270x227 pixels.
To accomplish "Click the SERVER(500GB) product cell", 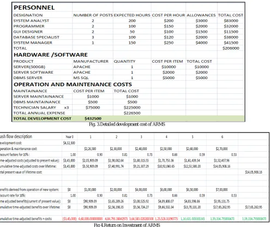I will (29, 67).
